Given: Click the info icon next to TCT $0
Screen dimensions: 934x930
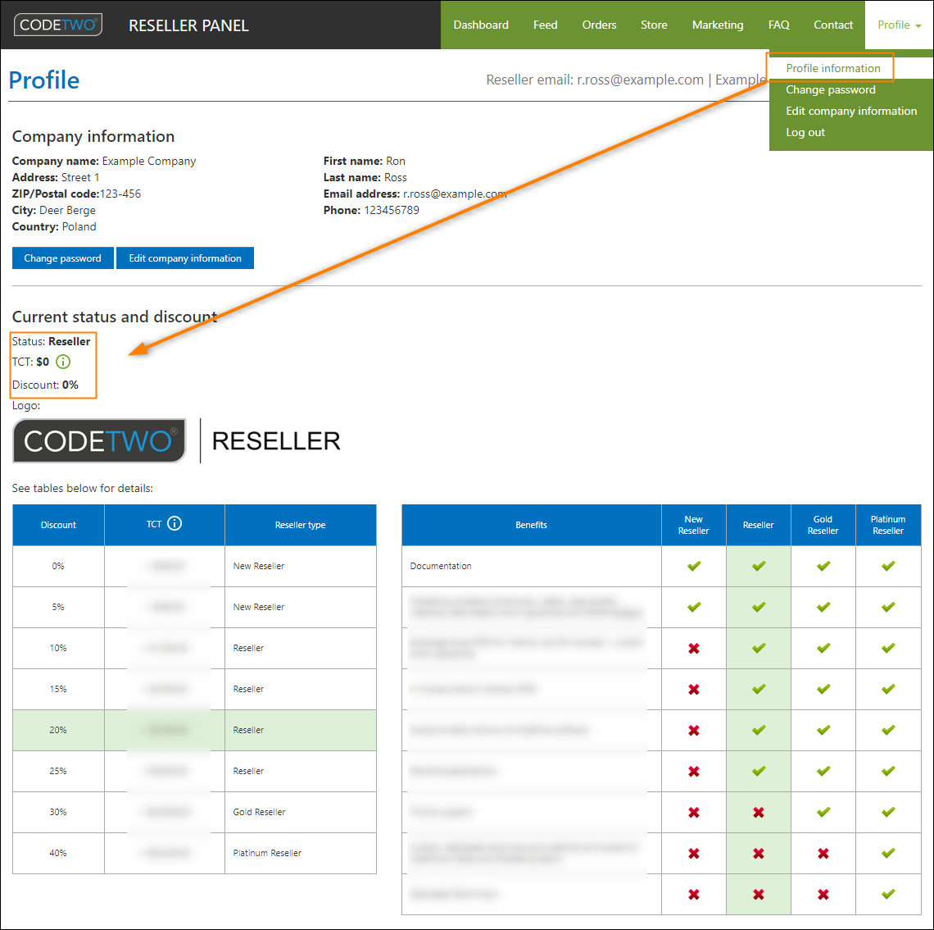Looking at the screenshot, I should [63, 362].
